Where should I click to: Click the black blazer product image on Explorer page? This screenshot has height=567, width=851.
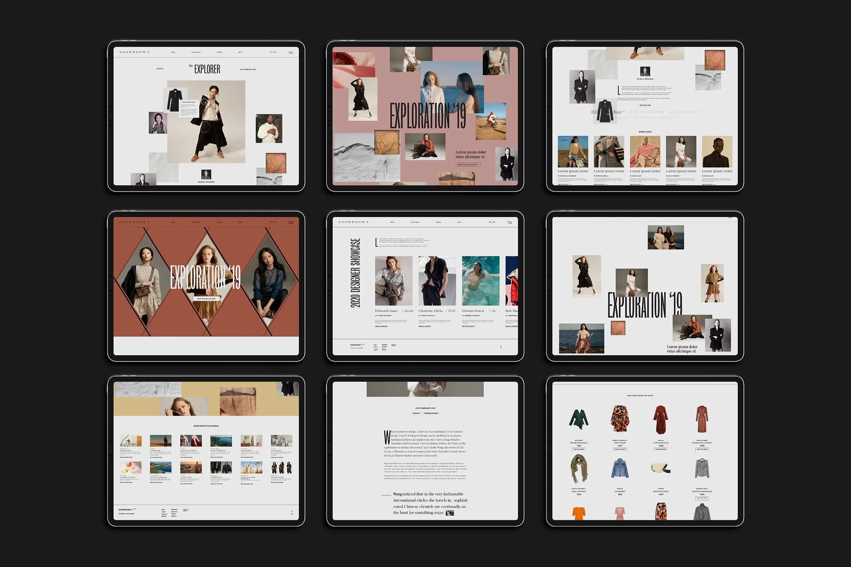pos(175,99)
